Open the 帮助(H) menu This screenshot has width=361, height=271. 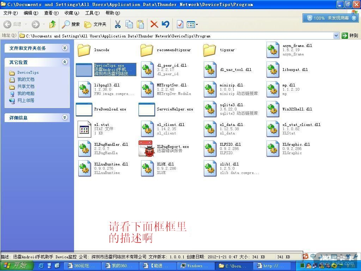point(113,13)
